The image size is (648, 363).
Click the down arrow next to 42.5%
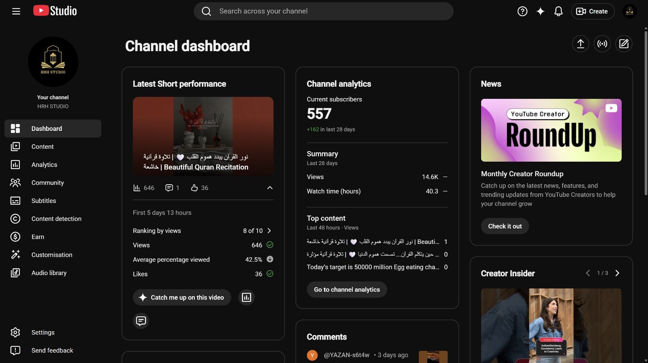270,259
